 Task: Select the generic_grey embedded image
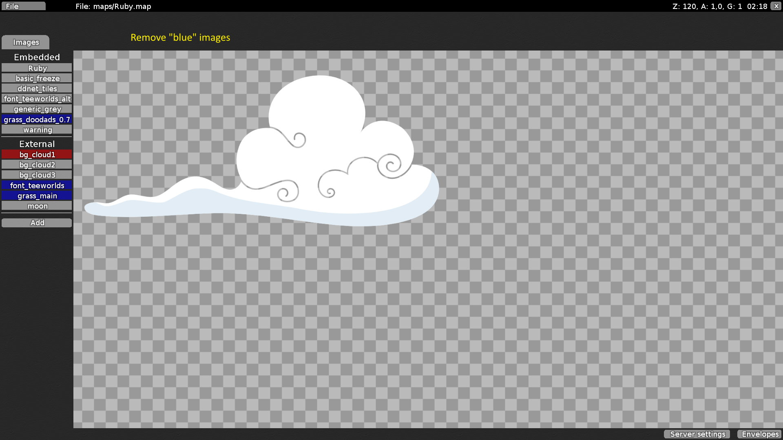(37, 109)
